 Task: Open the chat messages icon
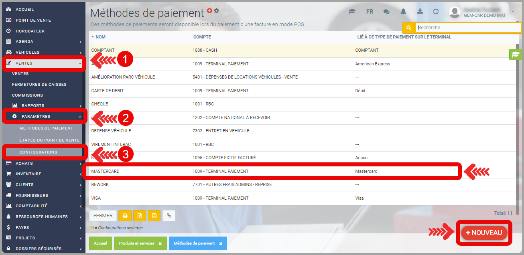pyautogui.click(x=386, y=12)
